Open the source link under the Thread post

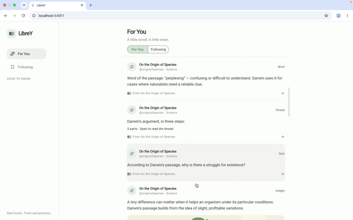coord(154,137)
